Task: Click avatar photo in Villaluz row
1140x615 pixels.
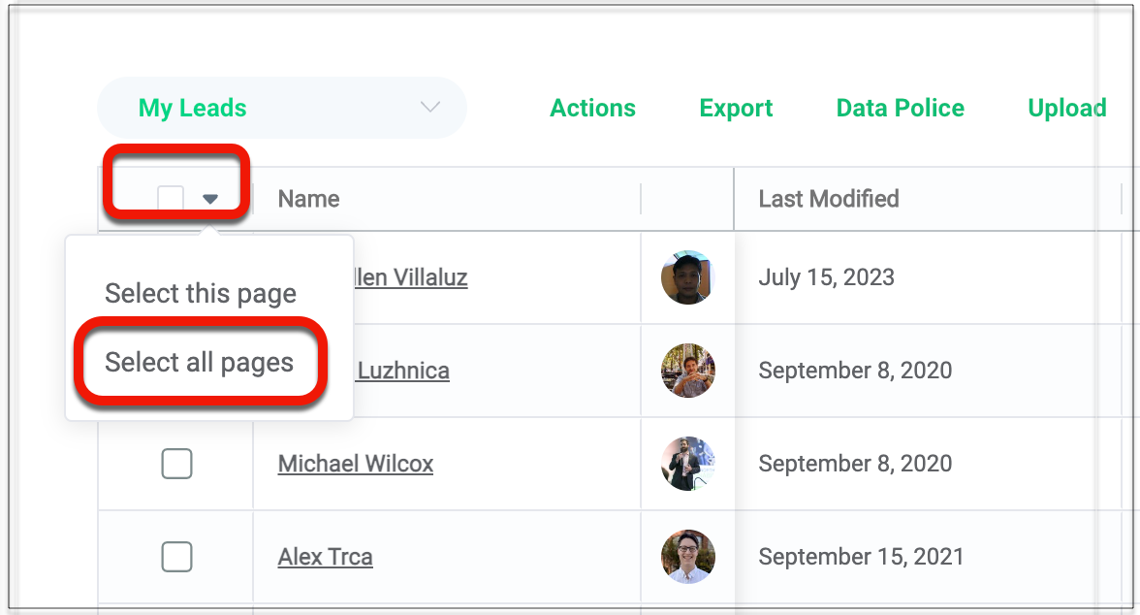Action: pos(688,277)
